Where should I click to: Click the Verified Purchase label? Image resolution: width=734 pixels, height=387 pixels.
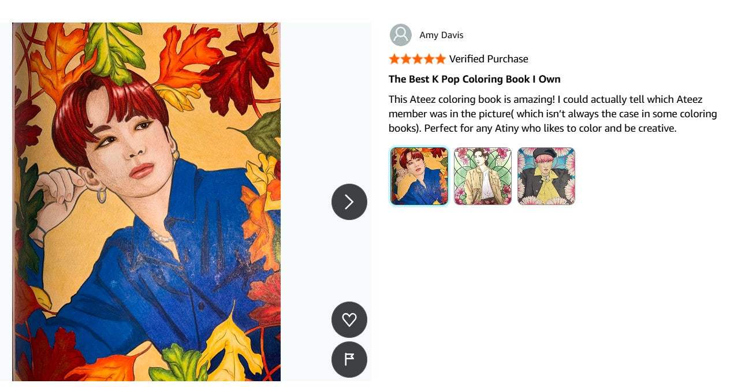489,59
